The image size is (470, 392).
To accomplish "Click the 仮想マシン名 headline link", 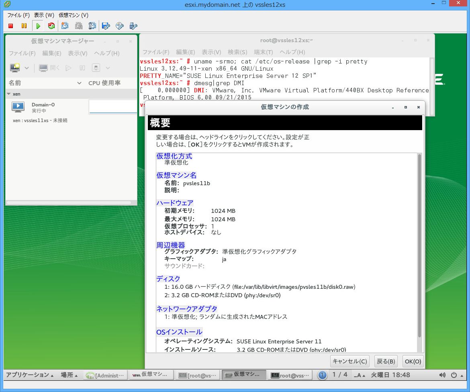I will [176, 175].
